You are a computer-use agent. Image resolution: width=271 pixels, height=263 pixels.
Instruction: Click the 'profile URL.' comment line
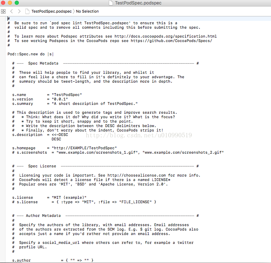click(x=29, y=247)
